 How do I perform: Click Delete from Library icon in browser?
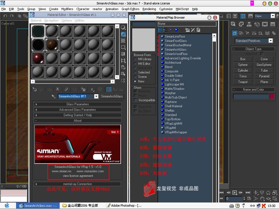click(x=193, y=30)
